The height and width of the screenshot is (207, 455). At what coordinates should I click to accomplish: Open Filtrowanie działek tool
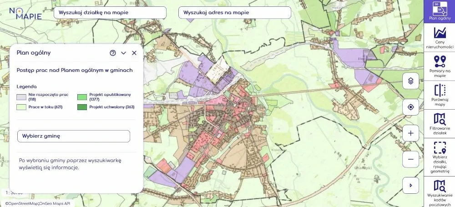pos(440,124)
